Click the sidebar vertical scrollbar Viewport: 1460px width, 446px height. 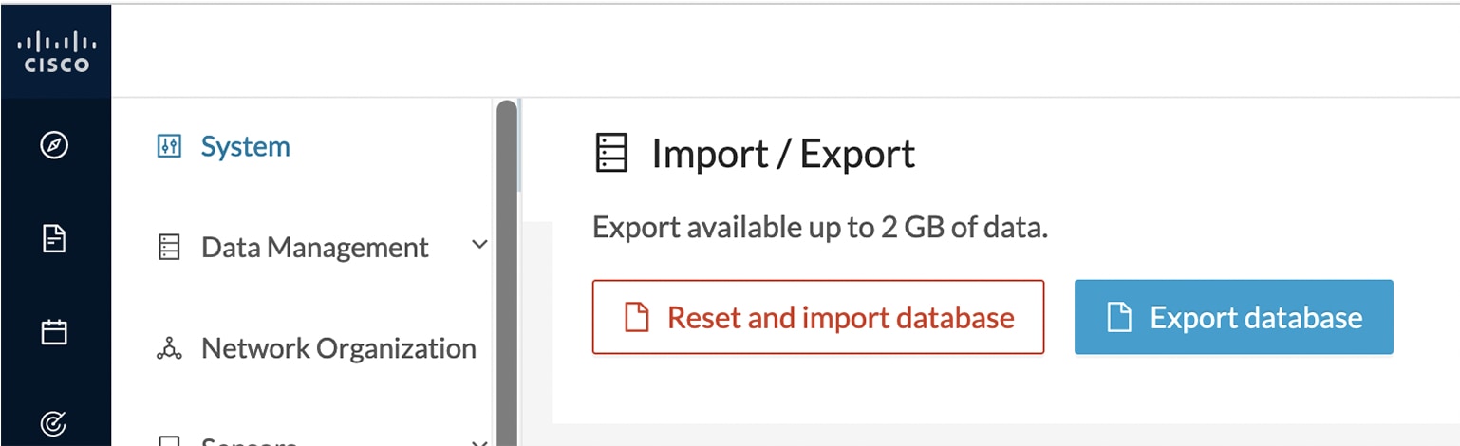(x=507, y=272)
